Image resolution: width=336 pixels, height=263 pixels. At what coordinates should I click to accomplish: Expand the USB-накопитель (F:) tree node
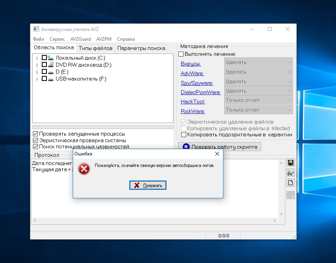pyautogui.click(x=37, y=79)
